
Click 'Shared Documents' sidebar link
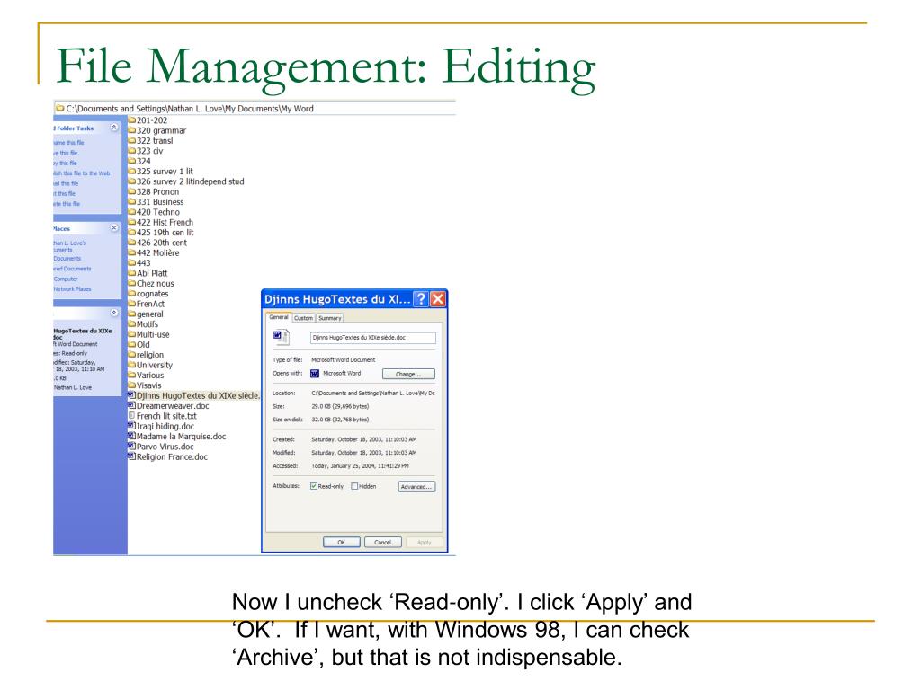click(72, 268)
